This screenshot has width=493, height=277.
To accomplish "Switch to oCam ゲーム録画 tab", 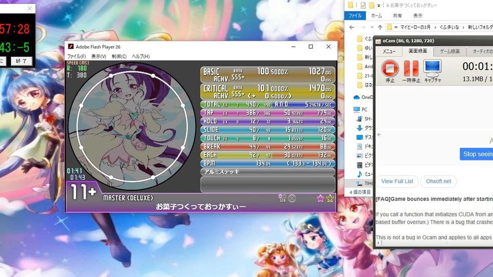I will 450,51.
